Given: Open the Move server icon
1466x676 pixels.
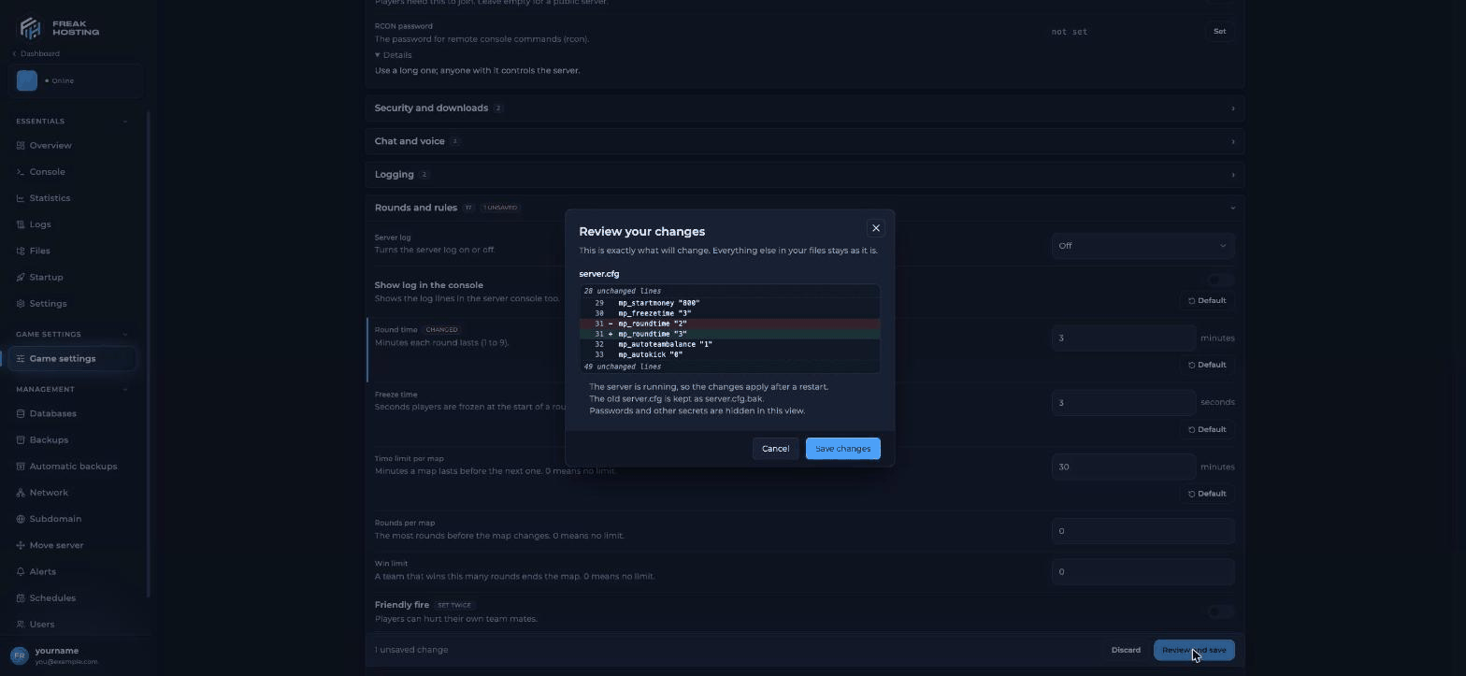Looking at the screenshot, I should click(21, 545).
